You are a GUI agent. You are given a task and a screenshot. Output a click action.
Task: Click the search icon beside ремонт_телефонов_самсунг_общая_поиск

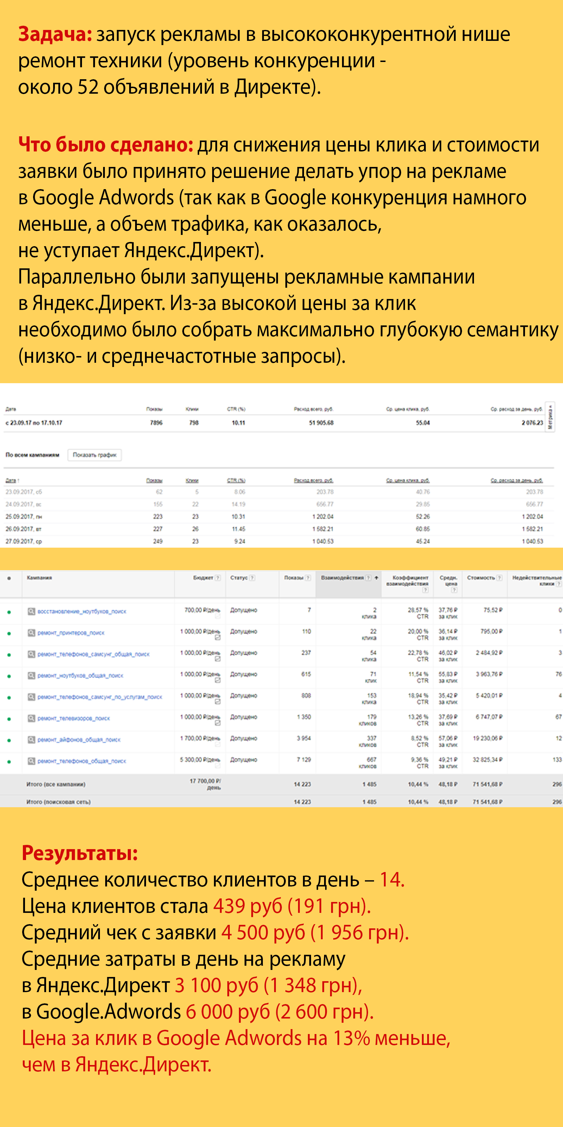[31, 654]
